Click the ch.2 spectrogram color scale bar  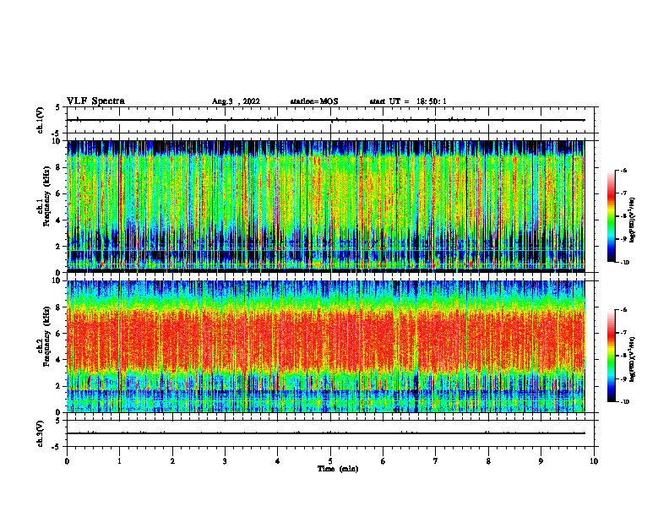[x=612, y=356]
